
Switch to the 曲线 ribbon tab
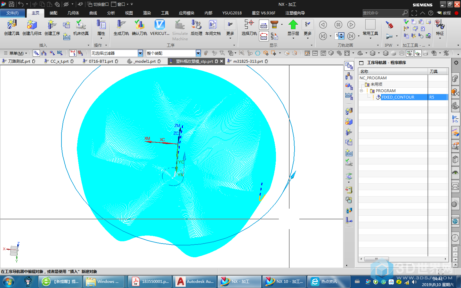pyautogui.click(x=93, y=13)
